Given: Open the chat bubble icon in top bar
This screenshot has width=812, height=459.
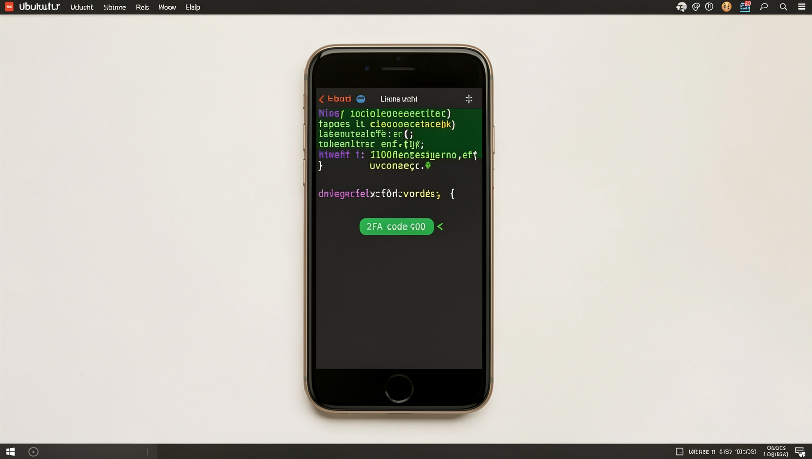Looking at the screenshot, I should 764,7.
